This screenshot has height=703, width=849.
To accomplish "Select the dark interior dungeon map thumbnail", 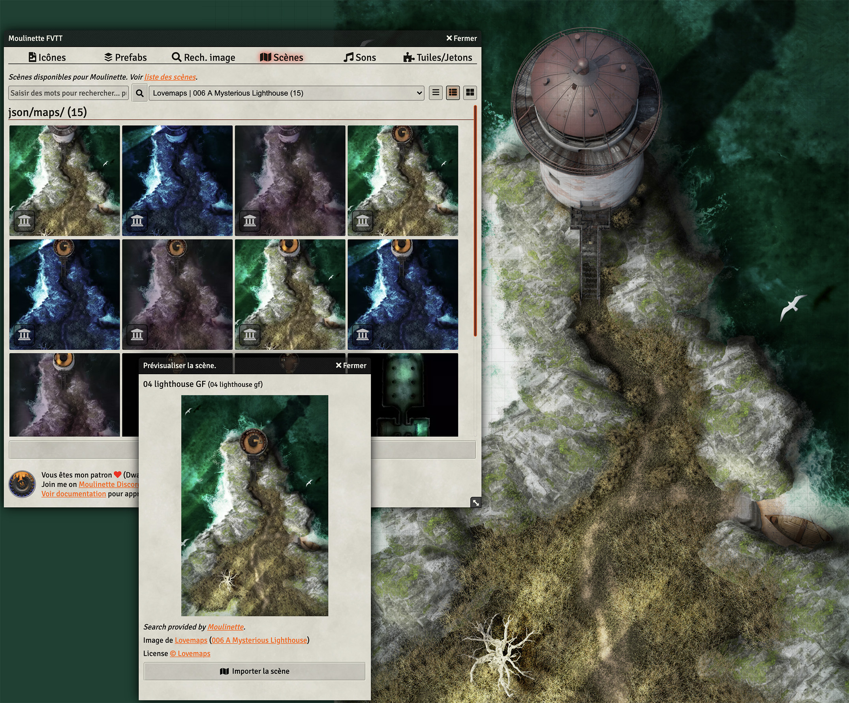I will [414, 395].
